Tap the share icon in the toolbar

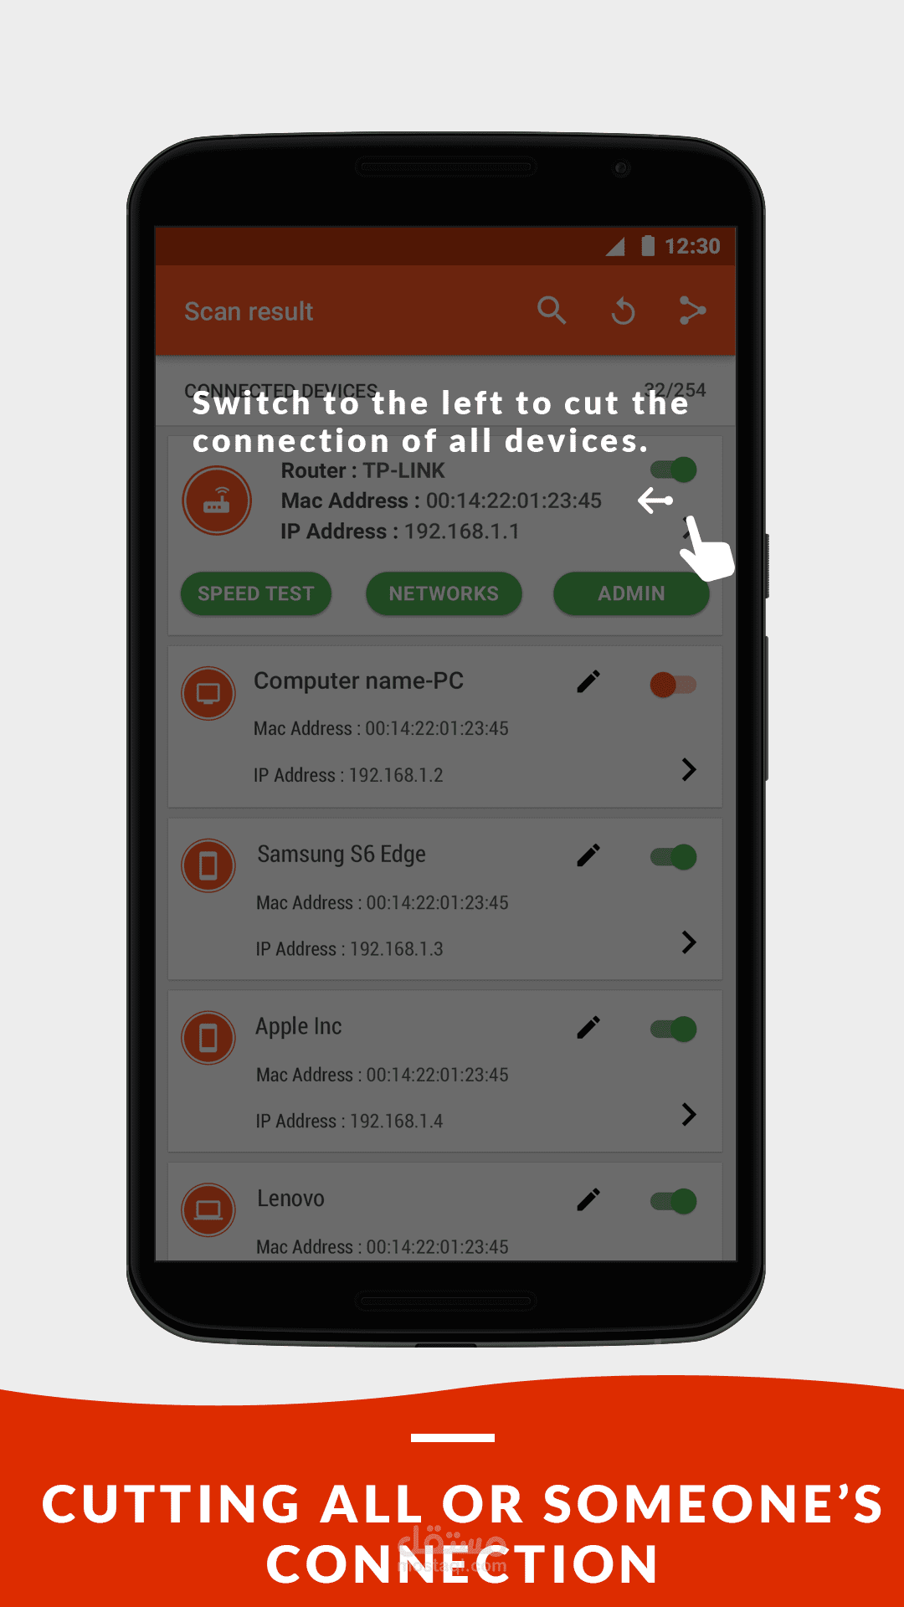pos(692,311)
